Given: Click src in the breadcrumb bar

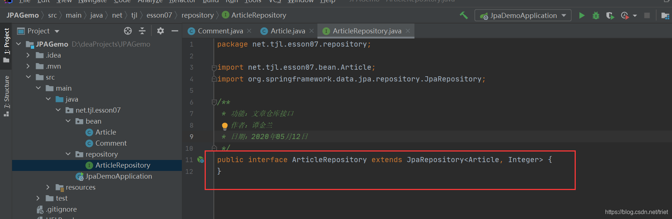Looking at the screenshot, I should click(53, 15).
